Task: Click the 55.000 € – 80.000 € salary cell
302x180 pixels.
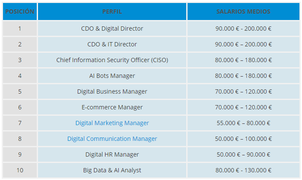Action: point(243,123)
